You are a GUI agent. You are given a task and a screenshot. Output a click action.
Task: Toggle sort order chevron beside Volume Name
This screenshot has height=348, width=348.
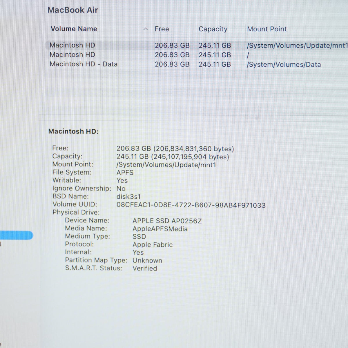click(146, 29)
